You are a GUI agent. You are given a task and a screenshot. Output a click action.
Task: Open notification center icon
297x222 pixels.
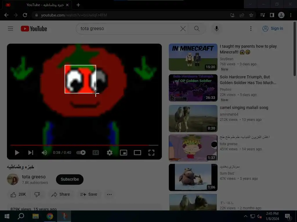pyautogui.click(x=288, y=216)
